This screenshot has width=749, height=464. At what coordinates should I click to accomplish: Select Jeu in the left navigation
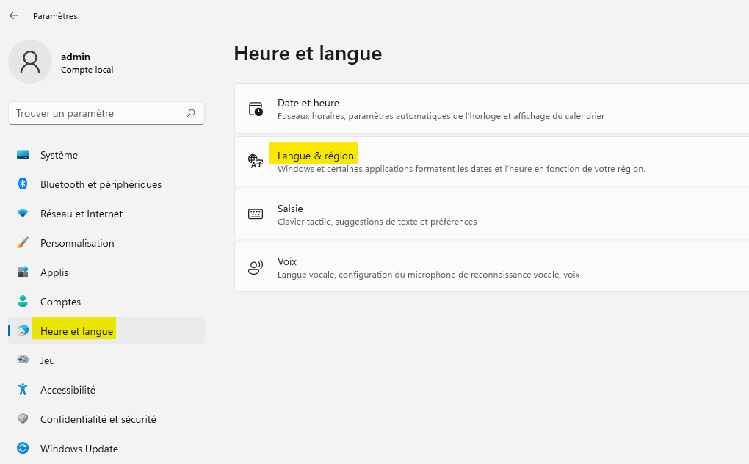(x=48, y=360)
